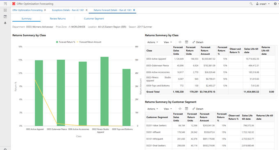Viewport: 279px width, 150px height.
Task: Close the Exceptions Details tab
Action: 86,10
